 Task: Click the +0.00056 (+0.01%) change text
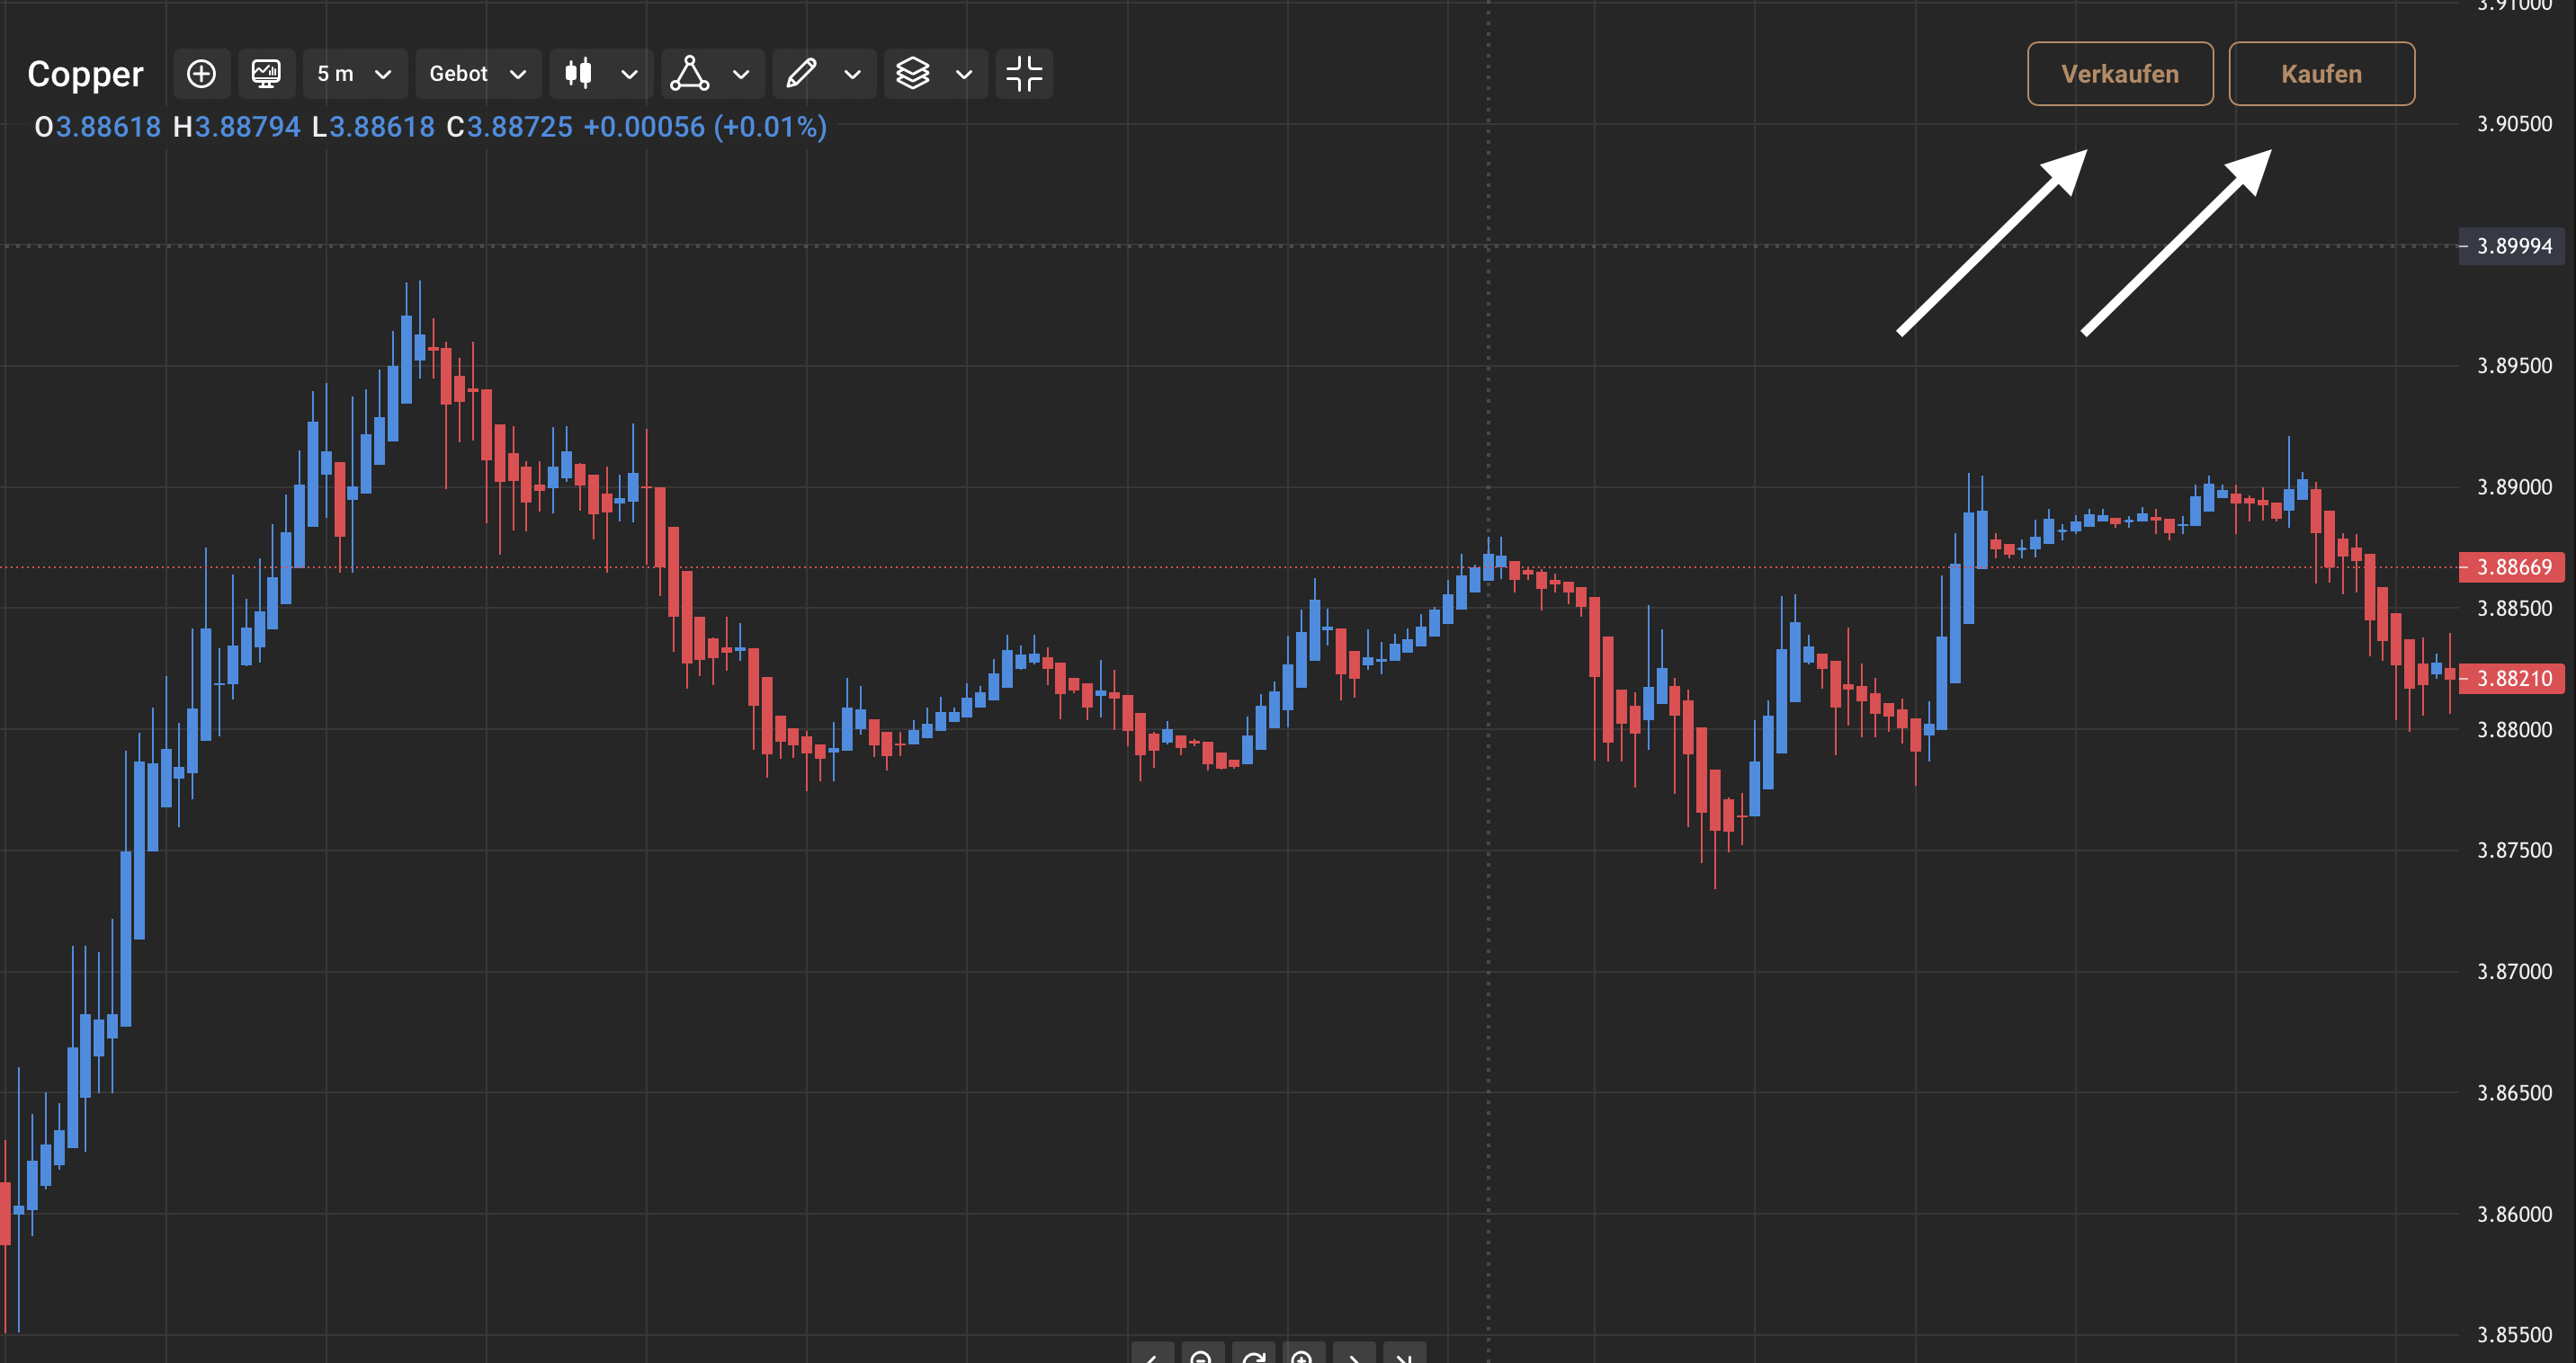click(705, 127)
